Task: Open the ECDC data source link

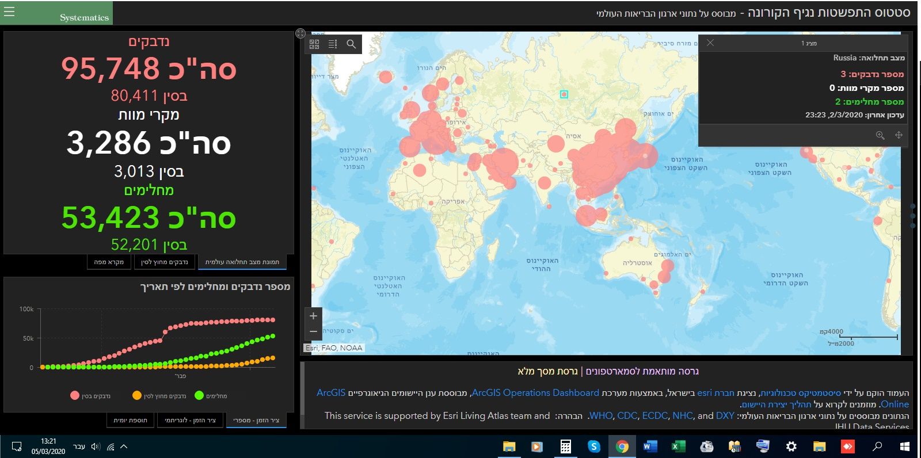Action: tap(654, 415)
